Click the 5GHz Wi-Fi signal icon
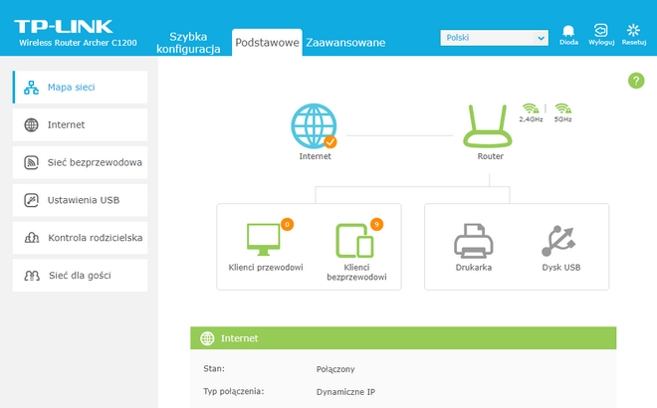Screen dimensions: 657x408 (562, 108)
